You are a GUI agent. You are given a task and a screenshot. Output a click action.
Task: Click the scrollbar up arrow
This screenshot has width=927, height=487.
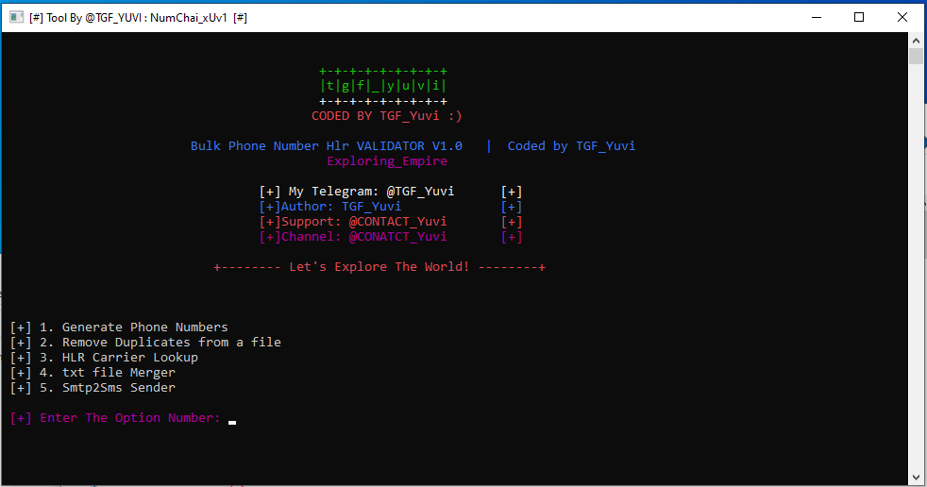916,41
